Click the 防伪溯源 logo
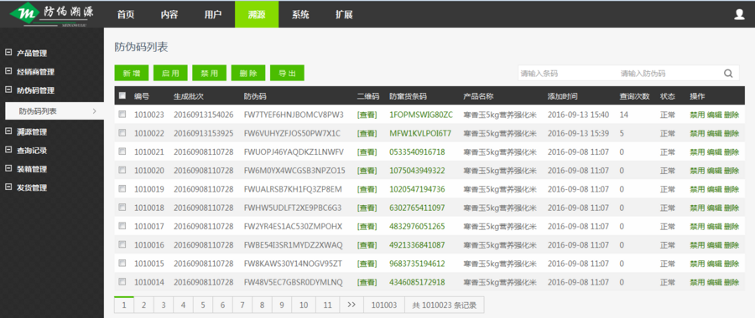 click(51, 13)
